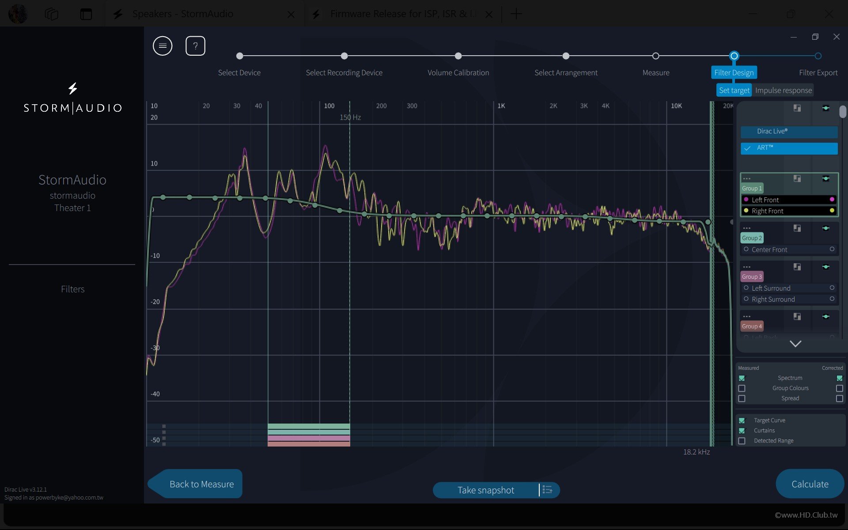Click the global target curve icon at panel top

click(825, 108)
